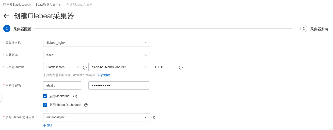Follow the 前往创建 link

(104, 75)
